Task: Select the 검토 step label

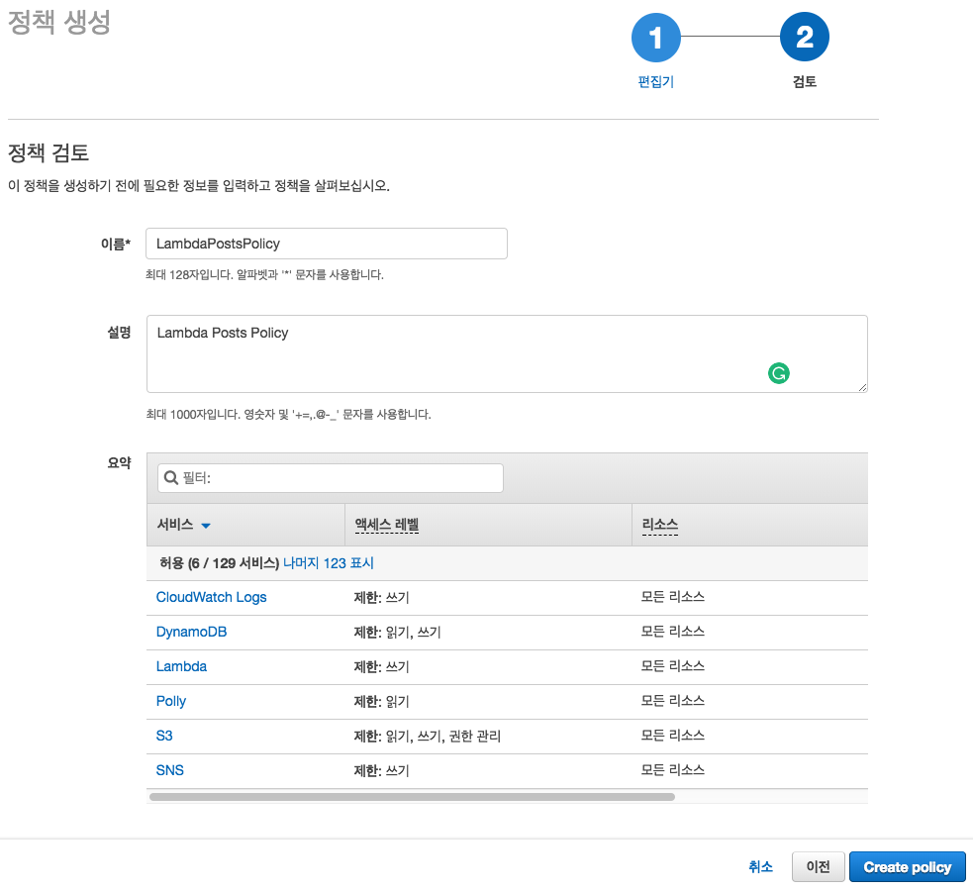Action: 804,82
